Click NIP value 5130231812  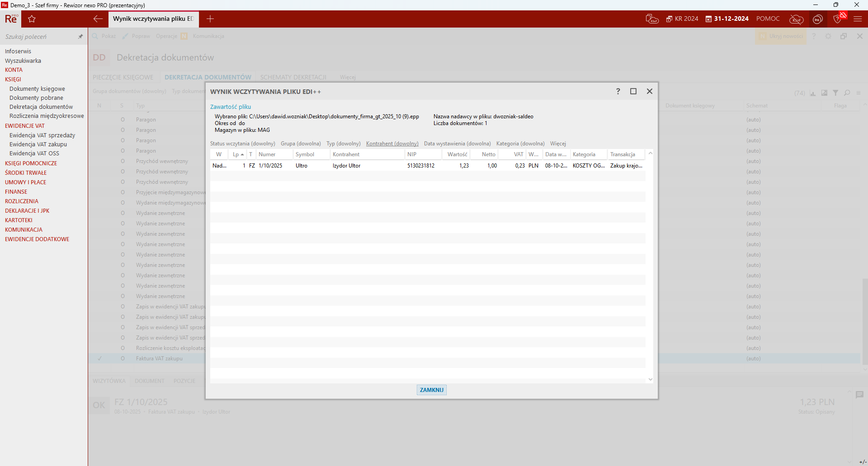pyautogui.click(x=421, y=166)
